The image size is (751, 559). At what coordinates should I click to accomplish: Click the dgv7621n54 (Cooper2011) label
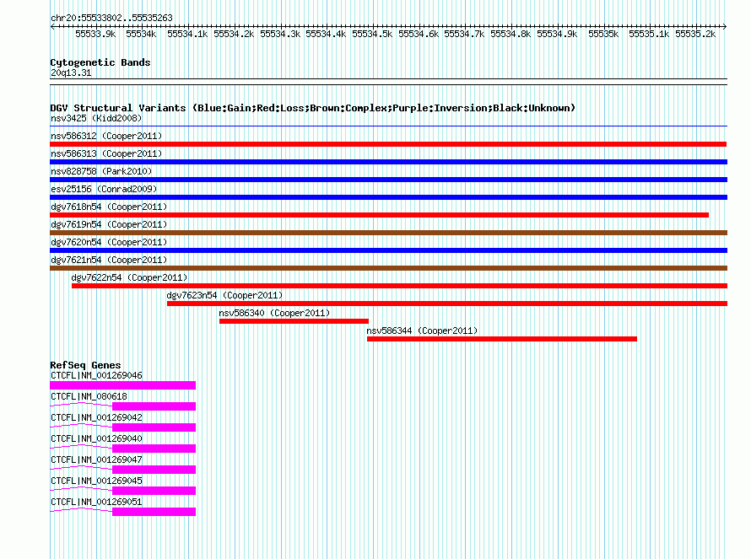click(109, 260)
